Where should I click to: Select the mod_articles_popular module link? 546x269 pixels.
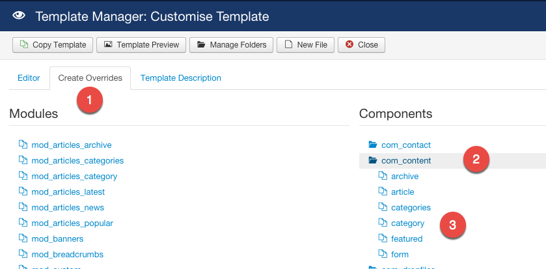click(72, 223)
